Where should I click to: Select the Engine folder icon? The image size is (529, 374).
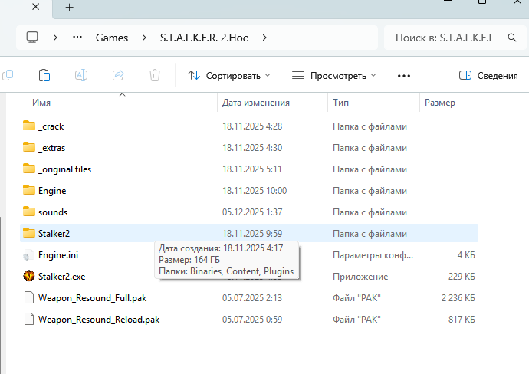[x=29, y=190]
